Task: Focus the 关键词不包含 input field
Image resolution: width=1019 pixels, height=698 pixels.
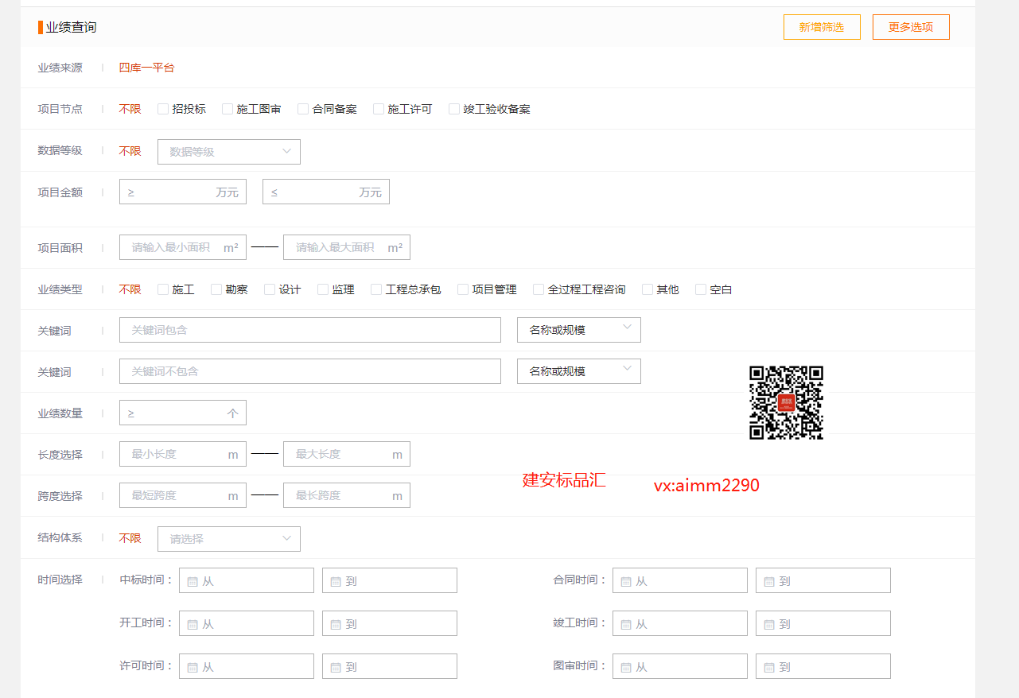Action: (x=310, y=371)
